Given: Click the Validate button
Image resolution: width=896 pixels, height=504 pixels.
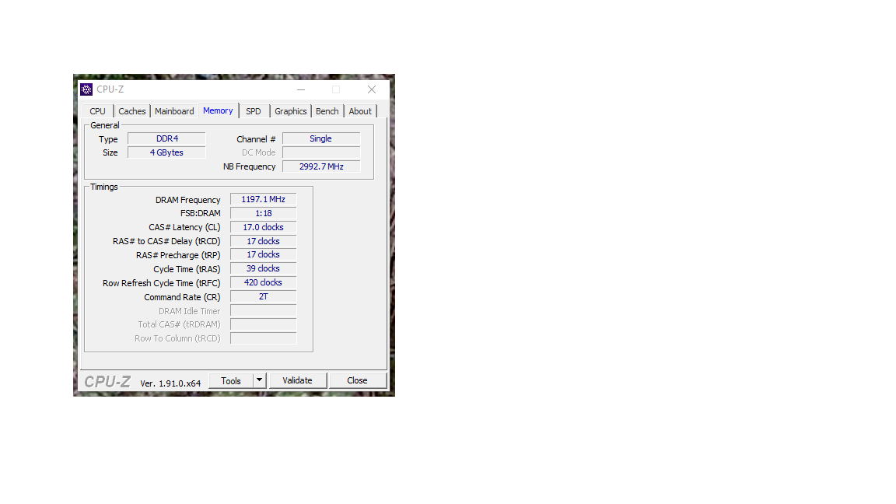Looking at the screenshot, I should click(298, 380).
